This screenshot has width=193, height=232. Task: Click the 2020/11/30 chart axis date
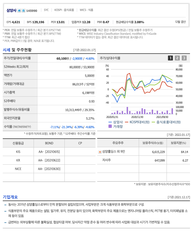click(x=137, y=117)
